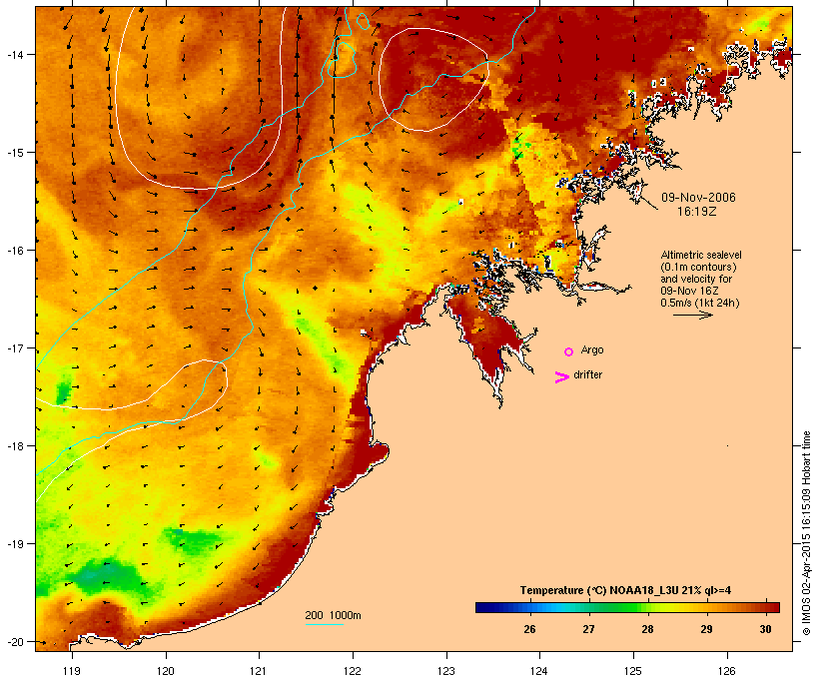819x679 pixels.
Task: Click the 'and velocity for' text line
Action: pyautogui.click(x=696, y=279)
